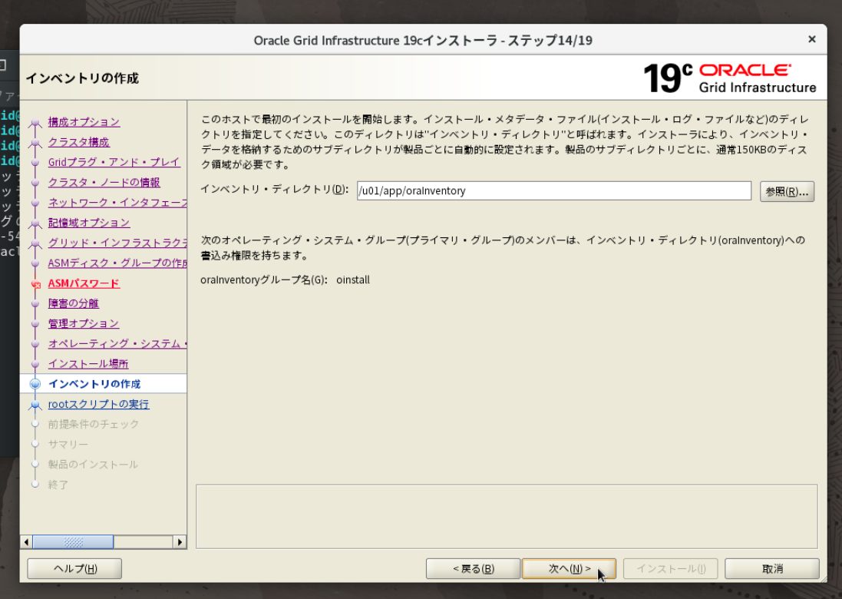Image resolution: width=842 pixels, height=599 pixels.
Task: Click the インベントリの作成 page heading
Action: pyautogui.click(x=82, y=78)
